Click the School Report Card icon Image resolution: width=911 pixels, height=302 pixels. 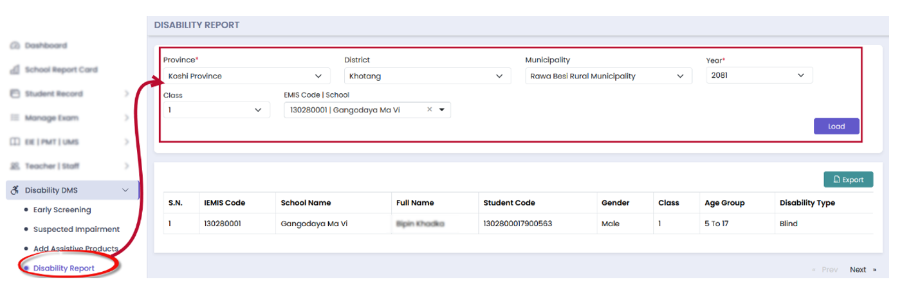[x=14, y=70]
